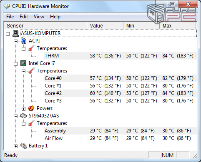Click the Sensor column header
Screen dimensions: 201x162
[45, 25]
